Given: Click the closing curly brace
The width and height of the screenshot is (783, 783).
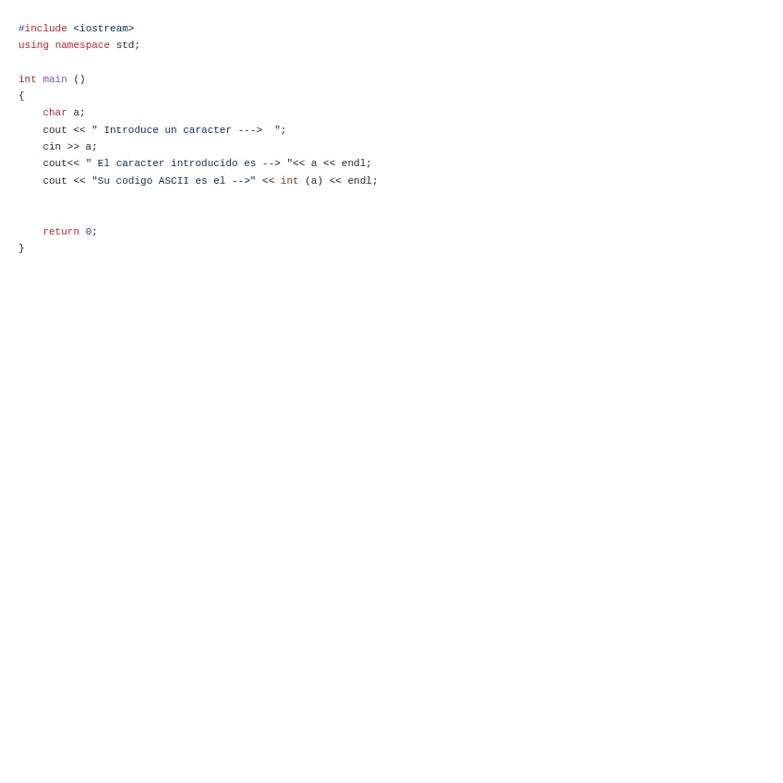Looking at the screenshot, I should click(x=21, y=248).
